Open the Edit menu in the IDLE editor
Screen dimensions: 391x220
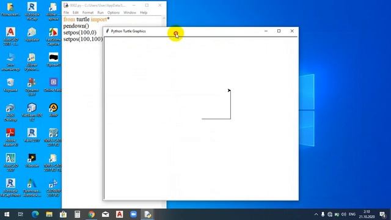click(x=76, y=12)
